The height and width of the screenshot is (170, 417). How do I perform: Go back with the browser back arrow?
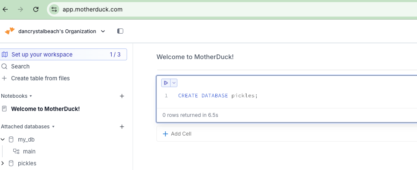(5, 9)
